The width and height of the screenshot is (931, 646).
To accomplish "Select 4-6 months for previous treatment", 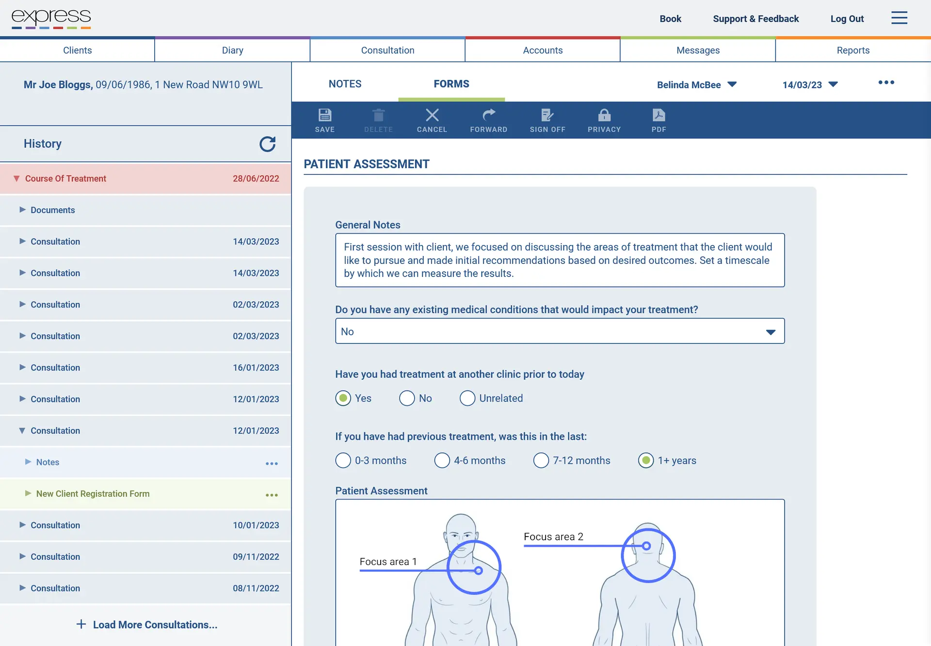I will click(442, 461).
